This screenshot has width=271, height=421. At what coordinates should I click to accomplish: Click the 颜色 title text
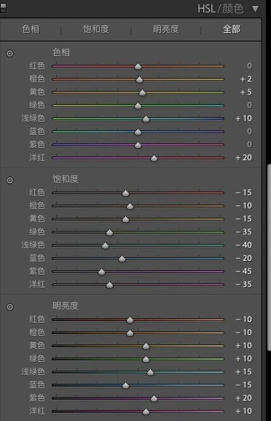(x=232, y=9)
